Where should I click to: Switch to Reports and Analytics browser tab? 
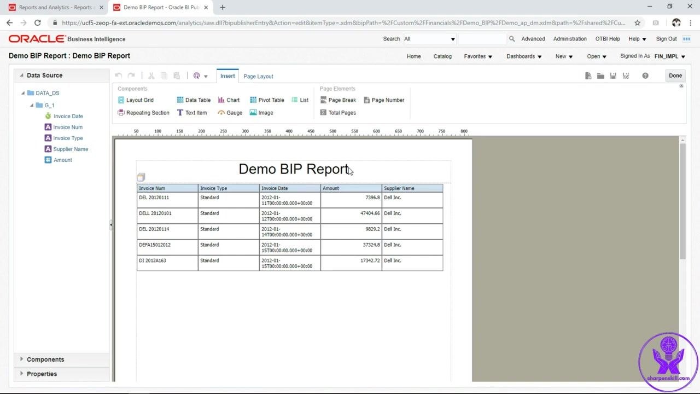pyautogui.click(x=55, y=8)
